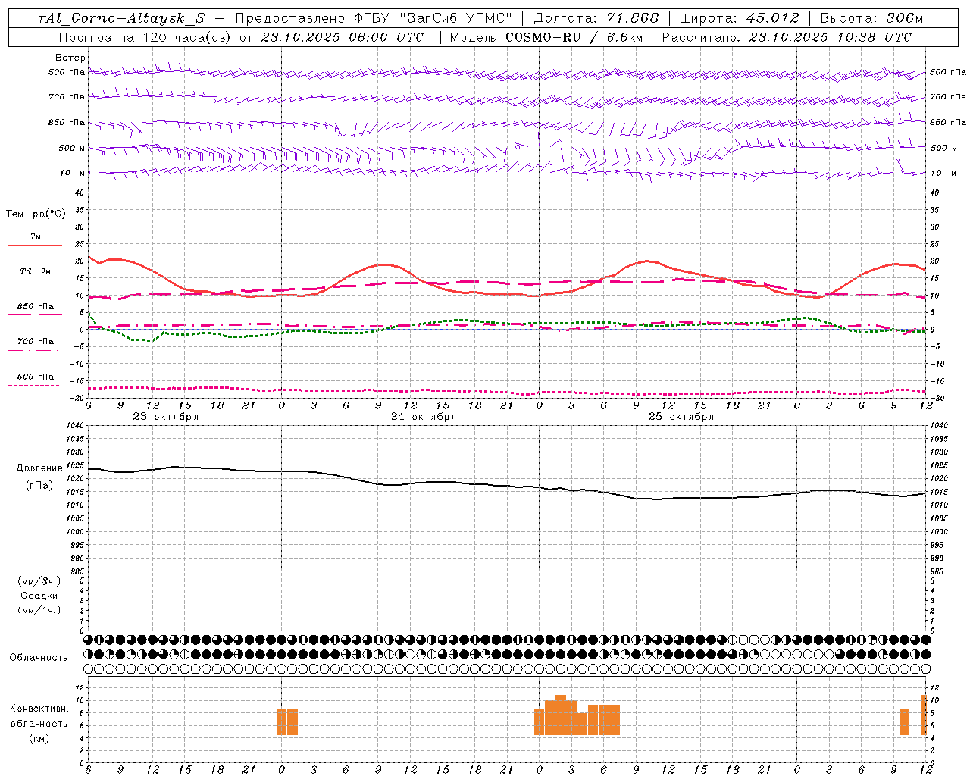Click the Облачность cloud cover label
Viewport: 970px width, 776px height.
pyautogui.click(x=39, y=657)
